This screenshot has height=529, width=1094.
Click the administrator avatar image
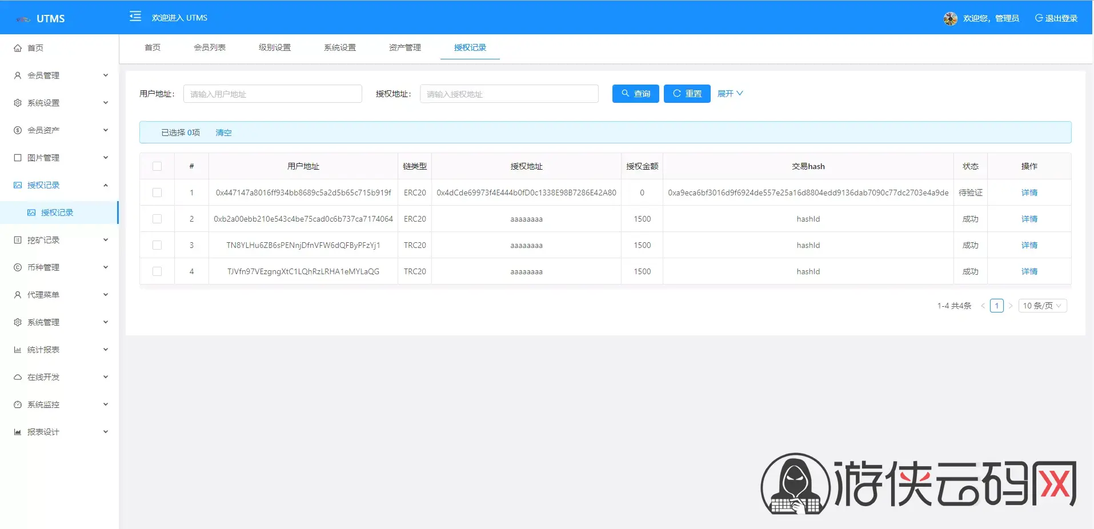point(950,18)
